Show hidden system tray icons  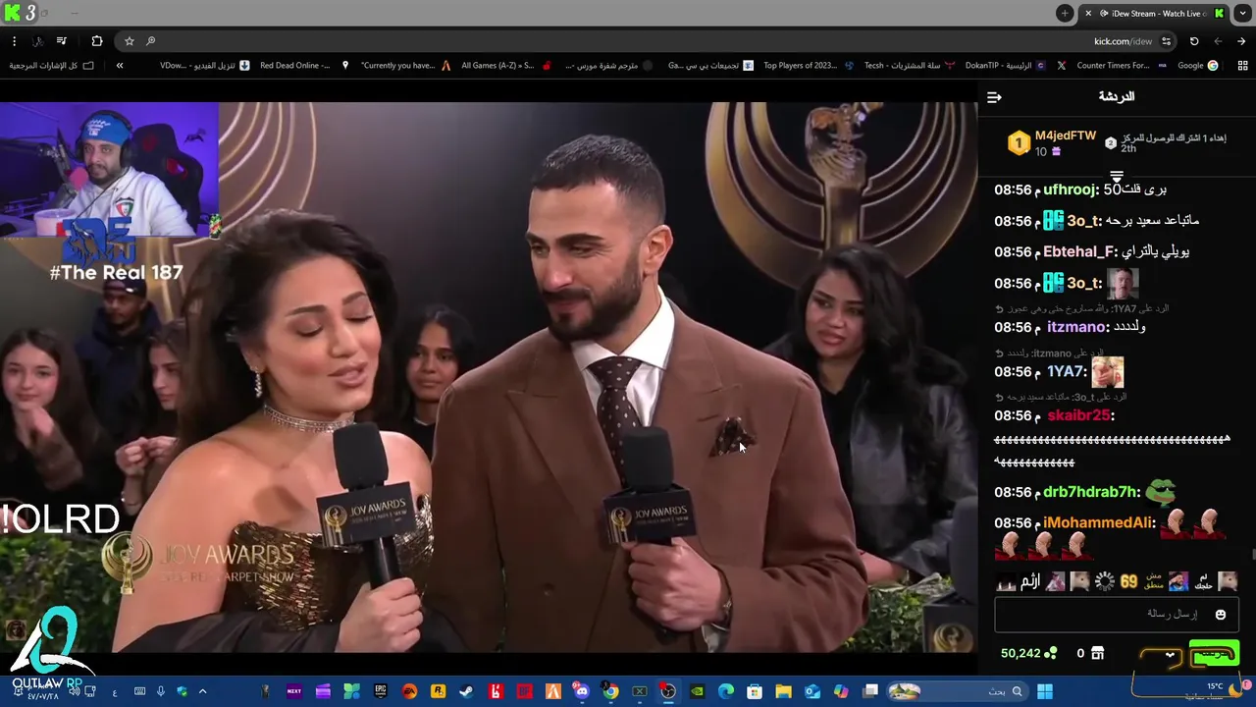coord(203,691)
